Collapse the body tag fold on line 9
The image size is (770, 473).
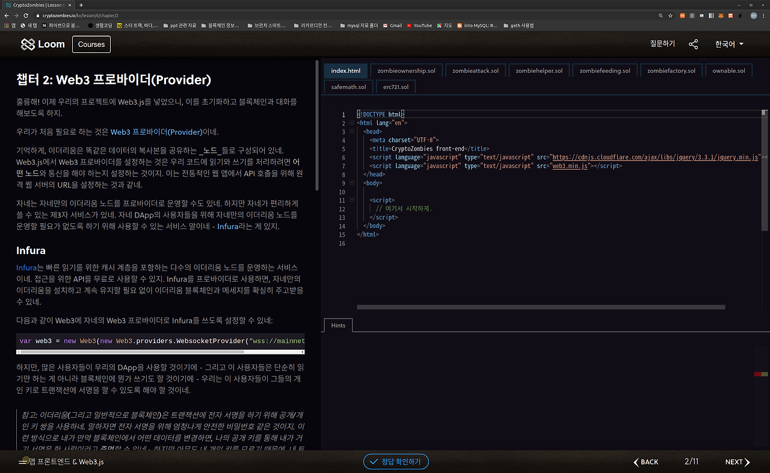352,183
